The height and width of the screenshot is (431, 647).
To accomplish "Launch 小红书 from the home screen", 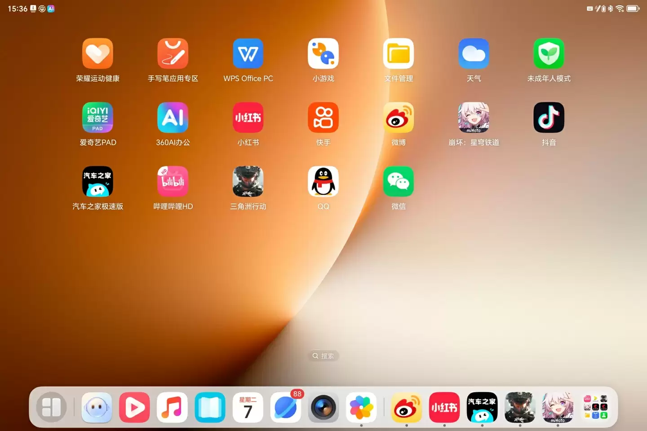I will [x=248, y=118].
